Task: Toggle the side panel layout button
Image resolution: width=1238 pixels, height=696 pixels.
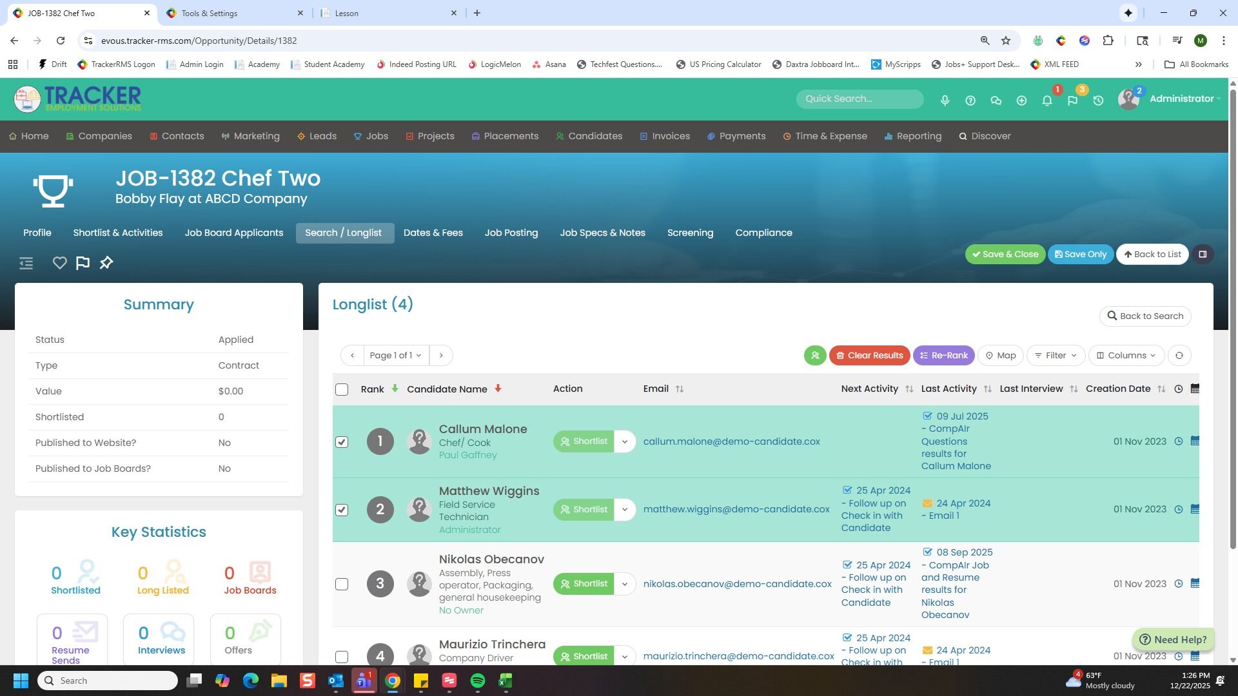Action: point(1203,255)
